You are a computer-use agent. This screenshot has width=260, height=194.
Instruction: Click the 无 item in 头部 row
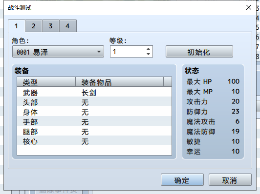[x=85, y=102]
